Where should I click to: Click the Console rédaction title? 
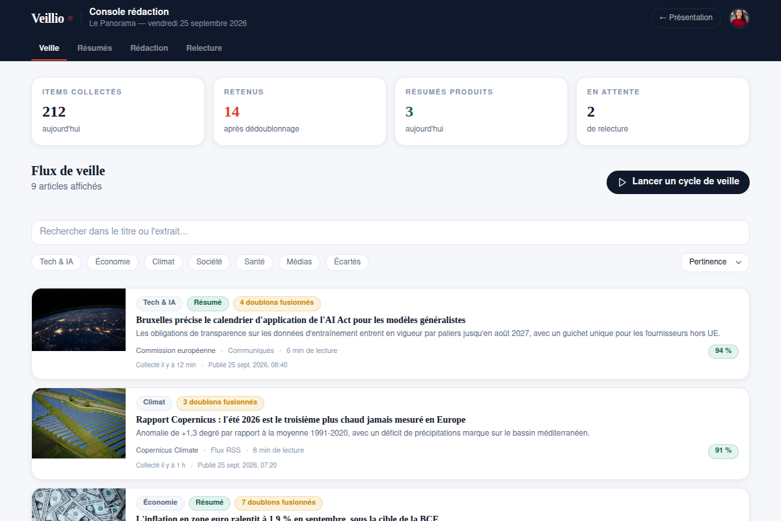pyautogui.click(x=129, y=12)
